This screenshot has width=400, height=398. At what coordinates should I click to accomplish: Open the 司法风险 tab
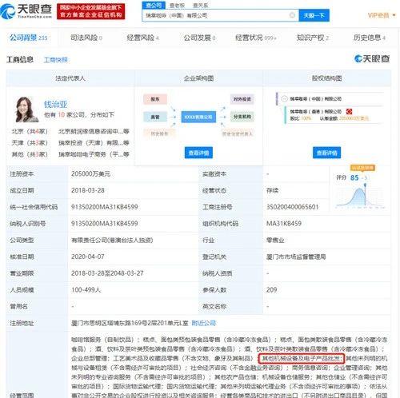pos(86,38)
